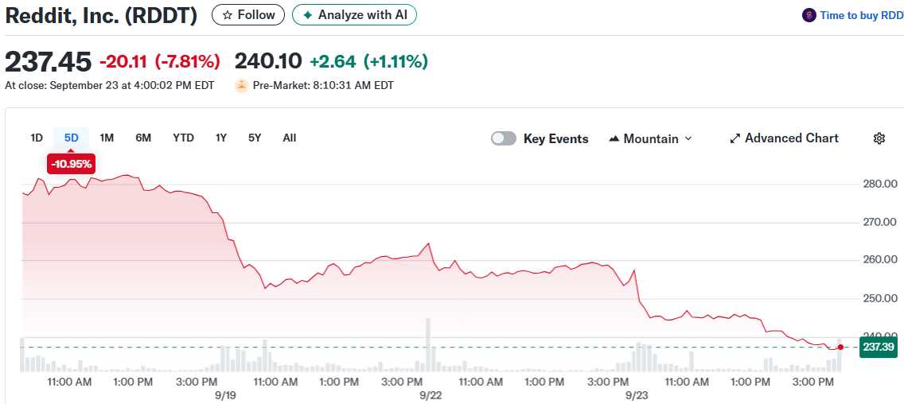Image resolution: width=904 pixels, height=404 pixels.
Task: Click the Follow star button
Action: [248, 15]
